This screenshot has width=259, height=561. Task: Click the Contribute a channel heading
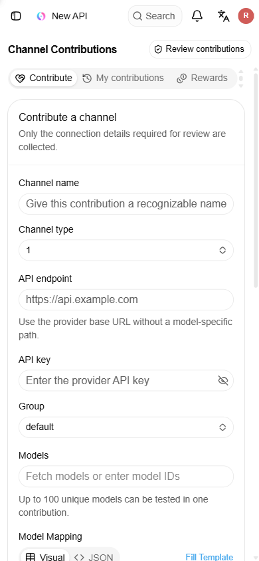68,118
